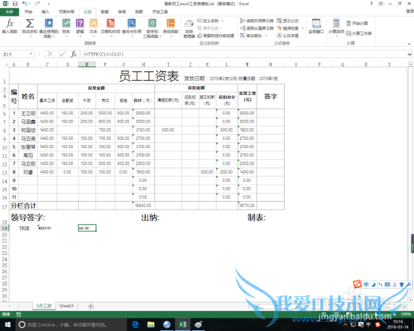The height and width of the screenshot is (331, 414).
Task: Open Define Name dropdown arrow
Action: pyautogui.click(x=223, y=21)
